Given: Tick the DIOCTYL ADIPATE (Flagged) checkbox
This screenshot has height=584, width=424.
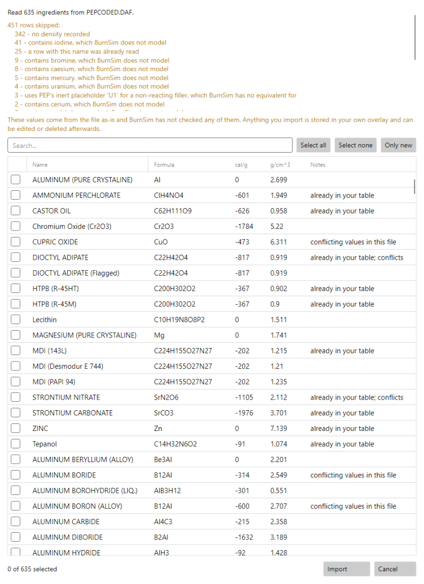Looking at the screenshot, I should coord(15,273).
